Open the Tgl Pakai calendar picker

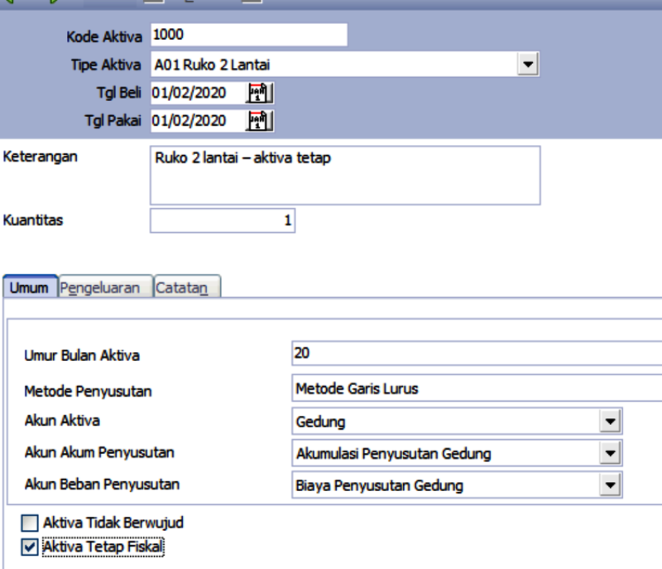pyautogui.click(x=260, y=121)
